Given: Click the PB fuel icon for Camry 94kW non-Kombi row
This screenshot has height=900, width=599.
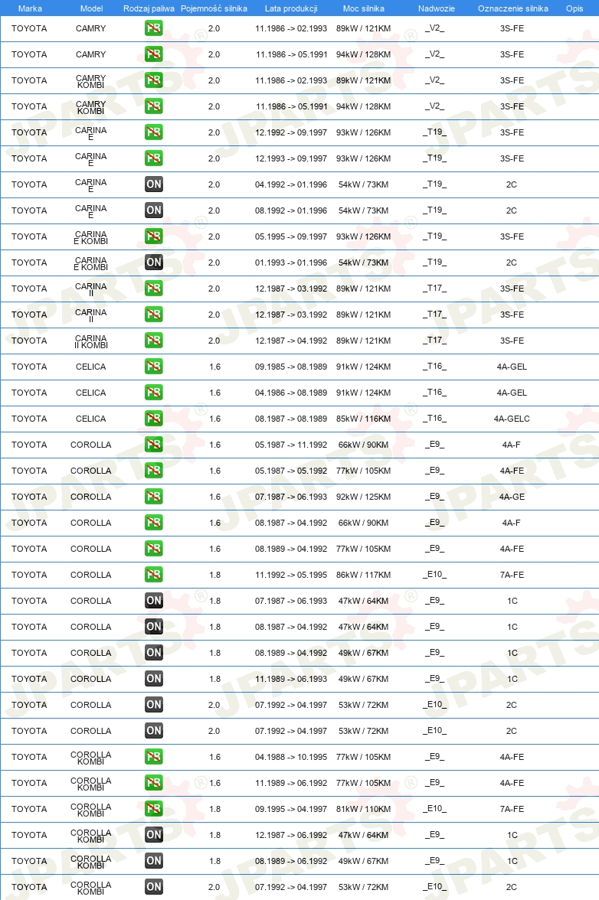Looking at the screenshot, I should click(x=153, y=54).
